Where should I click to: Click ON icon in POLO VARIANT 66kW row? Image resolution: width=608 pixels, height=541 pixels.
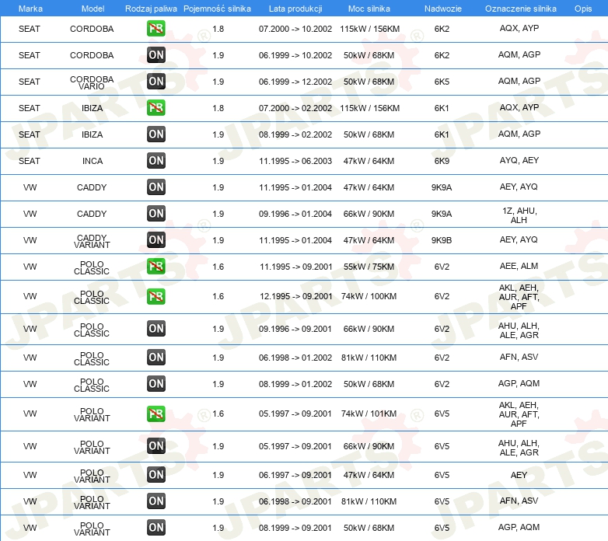coord(155,446)
